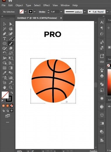Choose the Eyedropper tool
This screenshot has height=152, width=111.
pyautogui.click(x=4, y=73)
